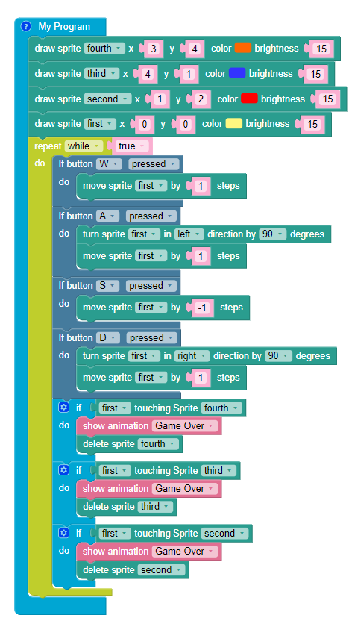The height and width of the screenshot is (621, 349).
Task: Open the 'true' boolean dropdown
Action: click(132, 146)
